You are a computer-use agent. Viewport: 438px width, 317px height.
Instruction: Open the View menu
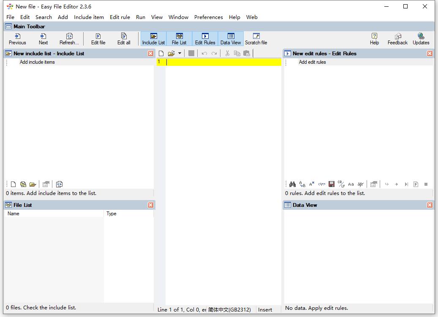[x=157, y=17]
